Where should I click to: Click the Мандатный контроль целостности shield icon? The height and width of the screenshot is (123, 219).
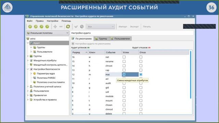pyautogui.click(x=31, y=65)
